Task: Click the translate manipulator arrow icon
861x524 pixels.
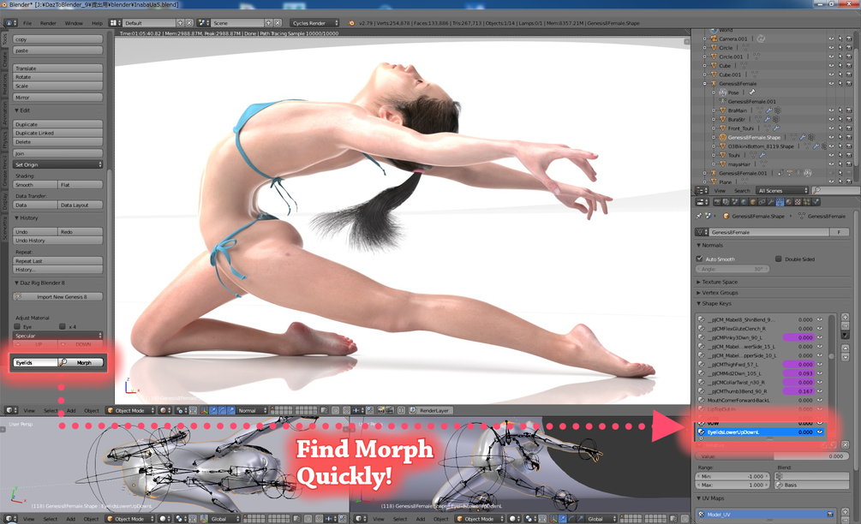Action: (213, 410)
